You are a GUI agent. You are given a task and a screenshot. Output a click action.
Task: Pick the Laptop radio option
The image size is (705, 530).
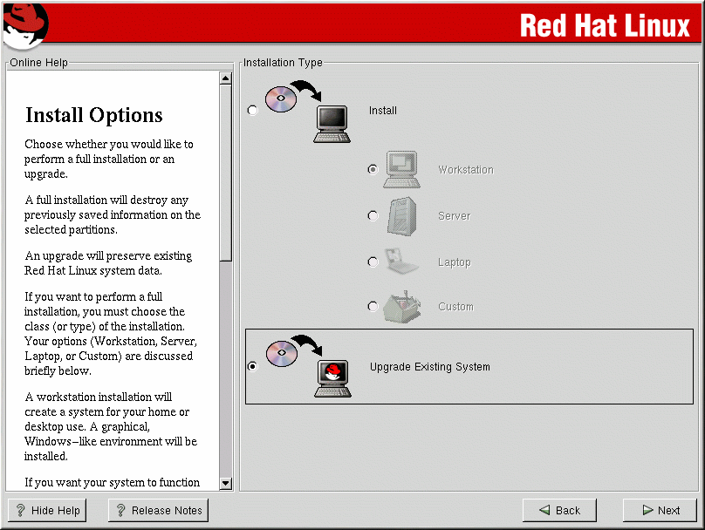(373, 262)
